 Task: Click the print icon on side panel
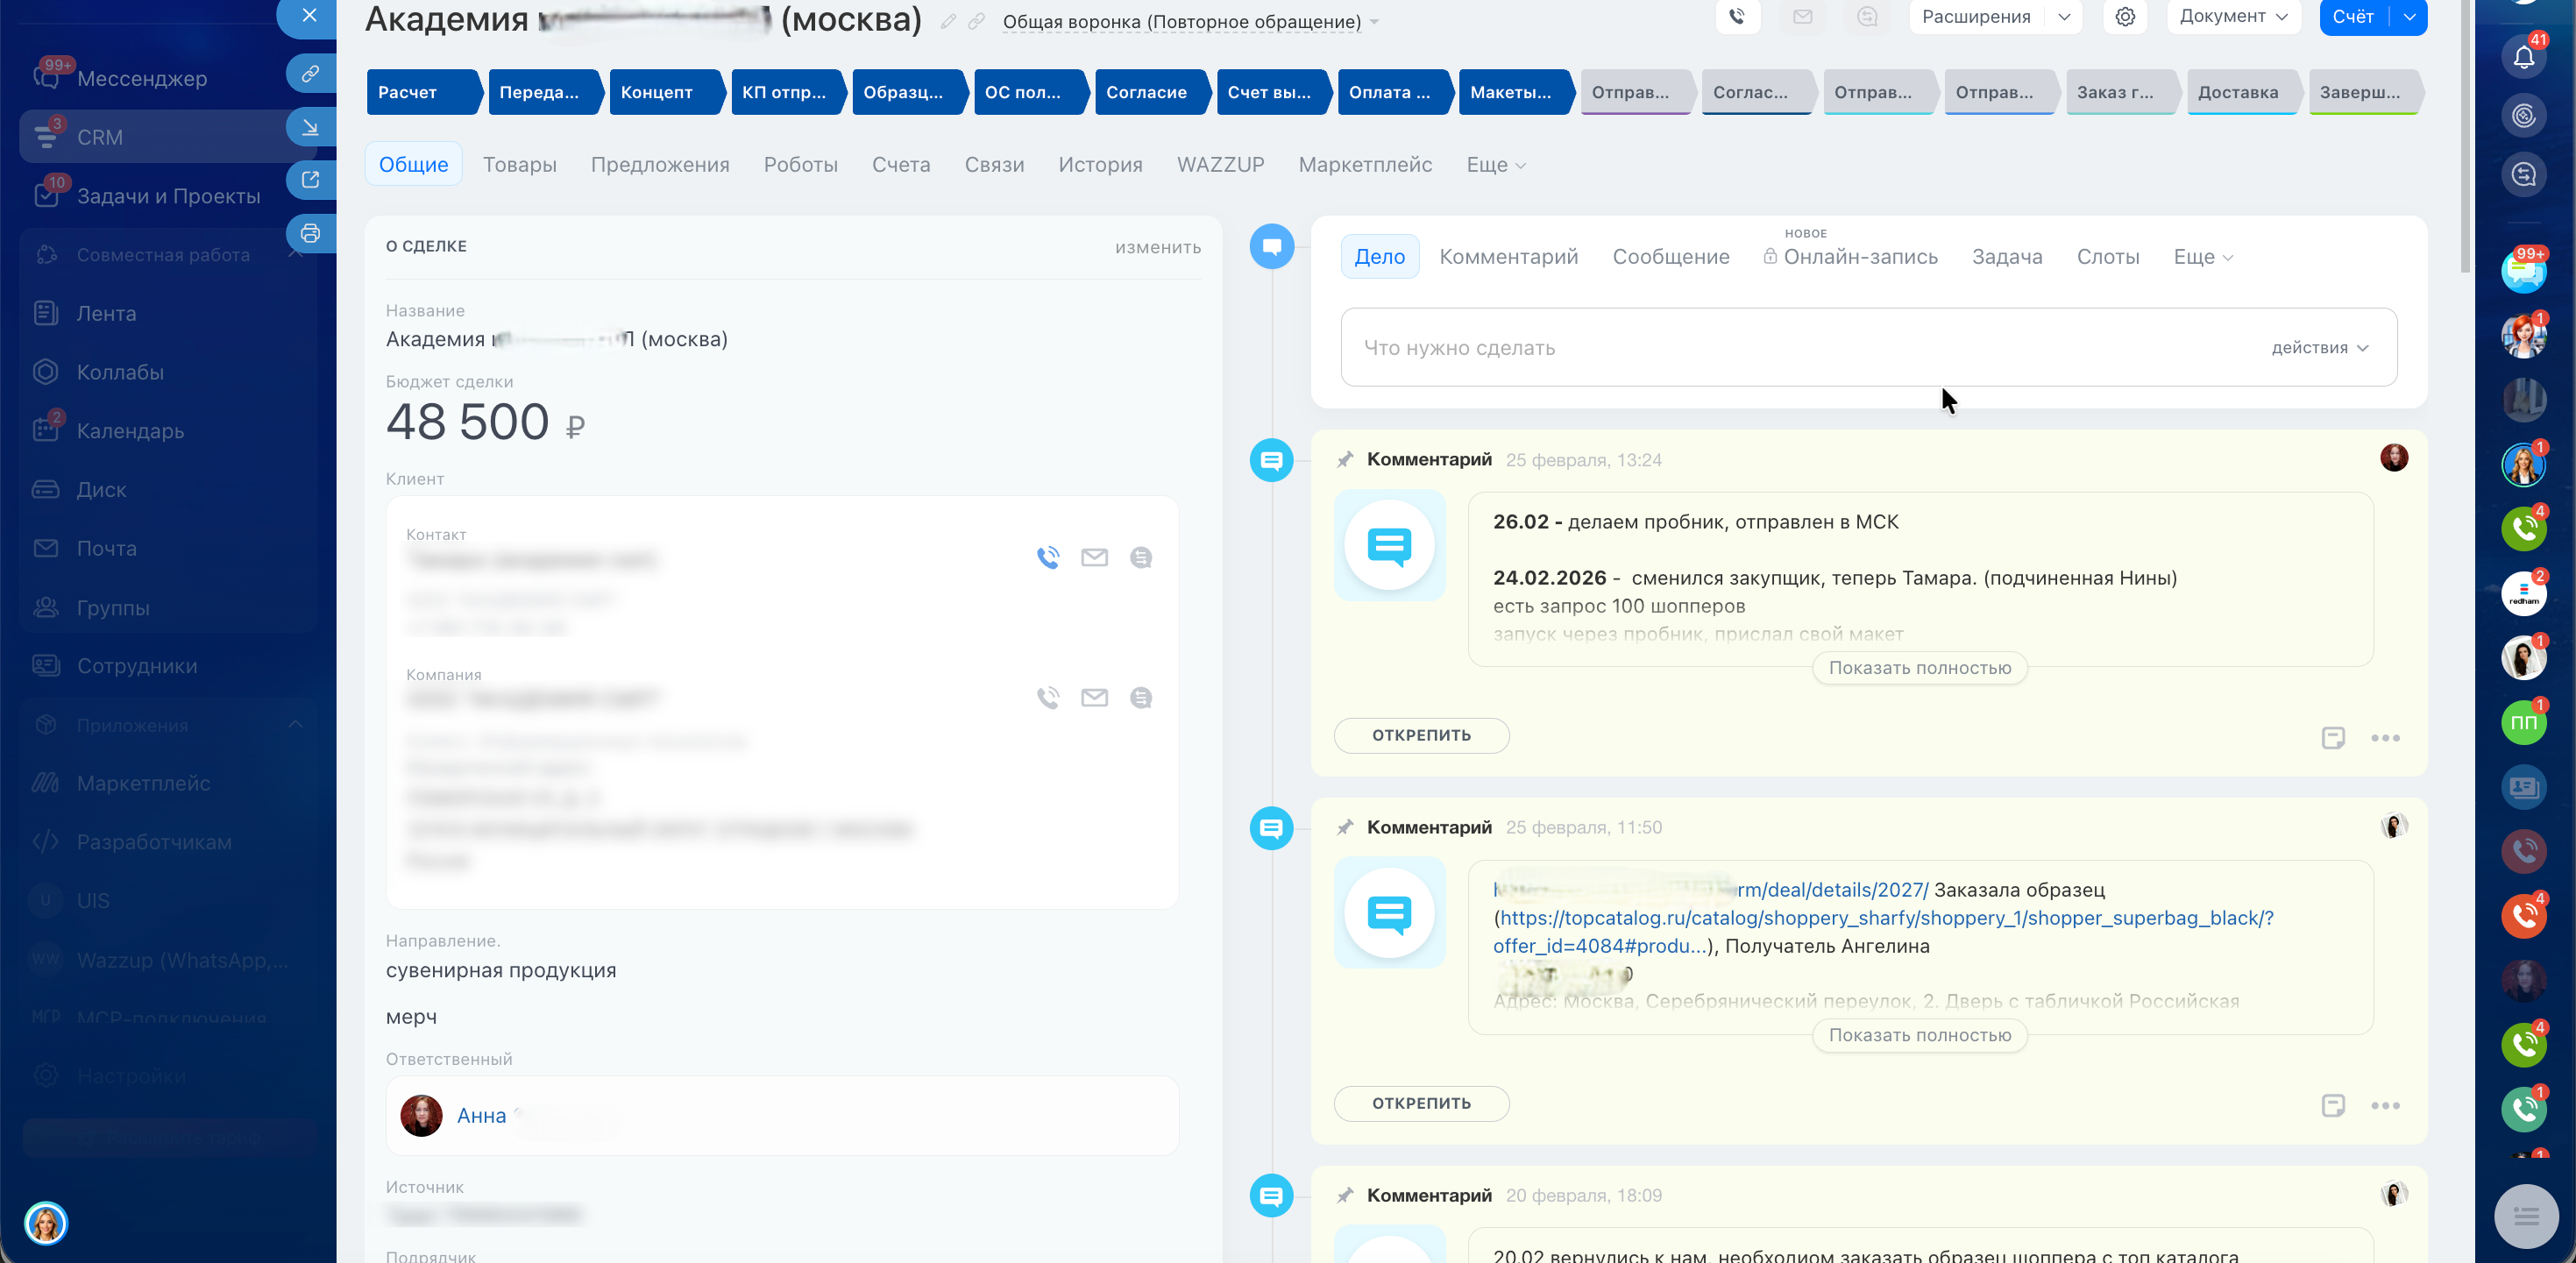[310, 233]
